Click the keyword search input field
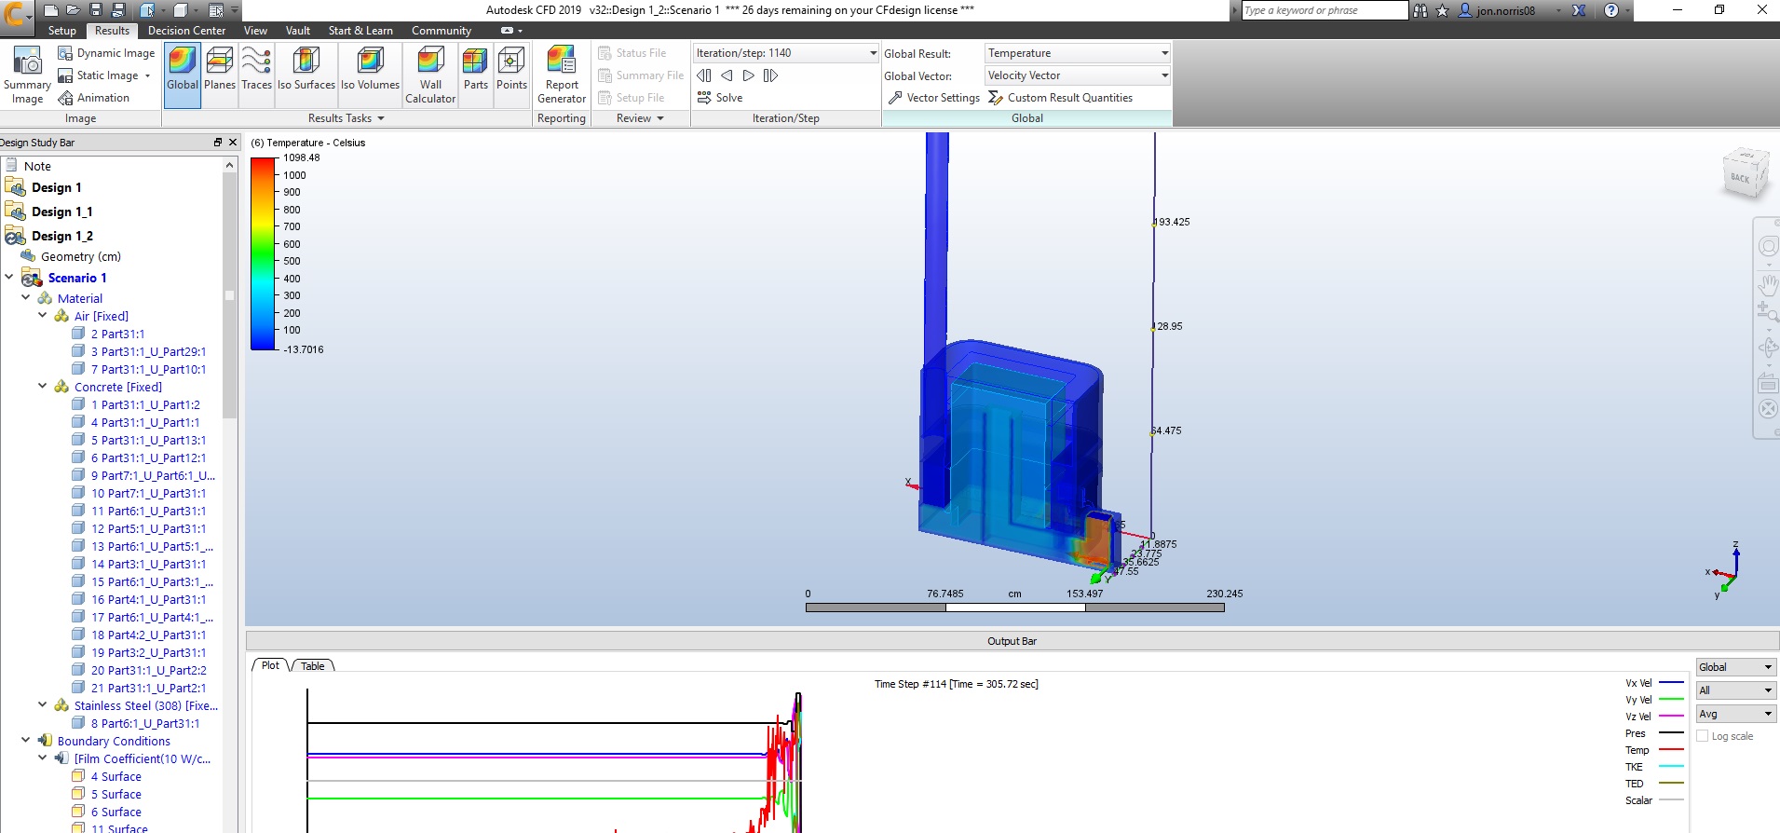Screen dimensions: 1780x833 (x=1325, y=10)
